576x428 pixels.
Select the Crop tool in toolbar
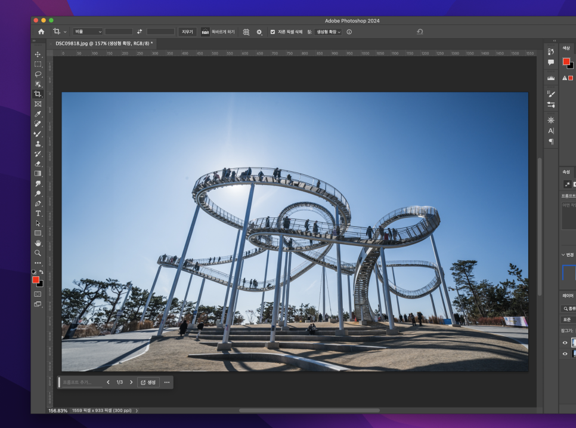coord(38,94)
